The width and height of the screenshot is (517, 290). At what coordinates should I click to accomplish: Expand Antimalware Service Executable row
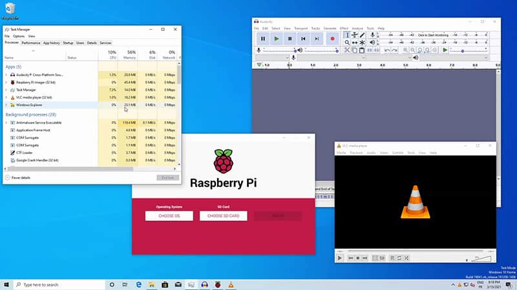click(x=6, y=122)
